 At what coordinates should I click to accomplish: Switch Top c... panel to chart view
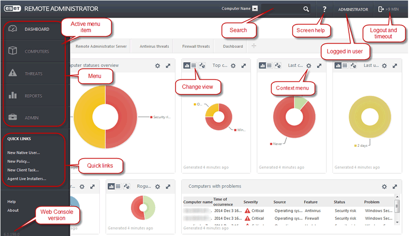point(187,66)
